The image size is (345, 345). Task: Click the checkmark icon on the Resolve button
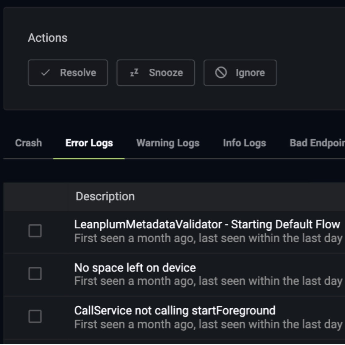[x=46, y=73]
